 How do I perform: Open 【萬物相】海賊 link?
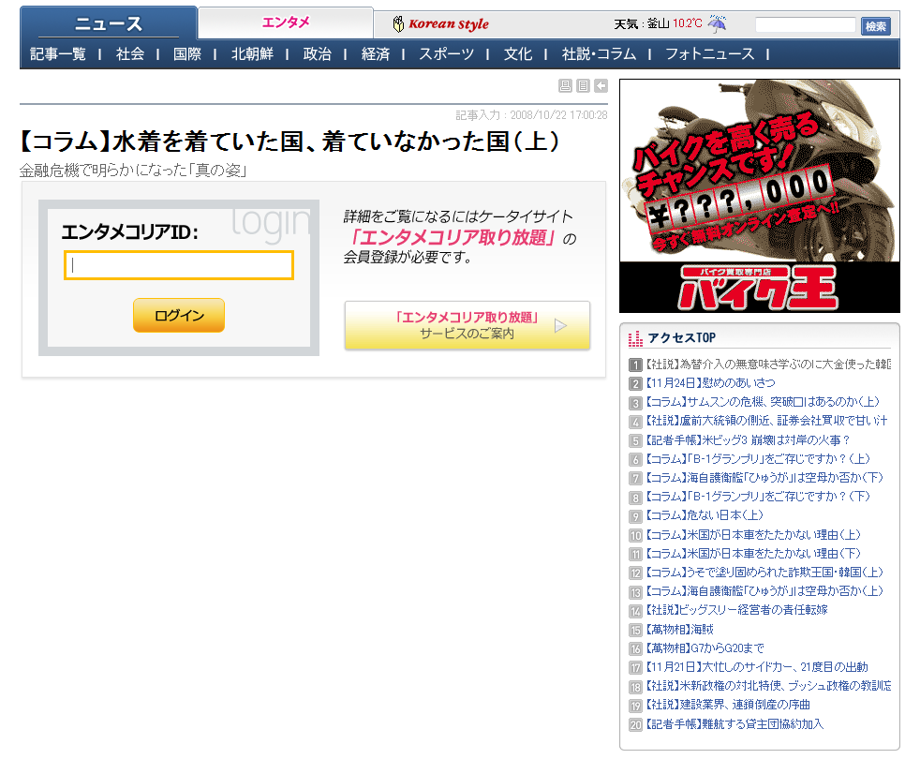[679, 629]
